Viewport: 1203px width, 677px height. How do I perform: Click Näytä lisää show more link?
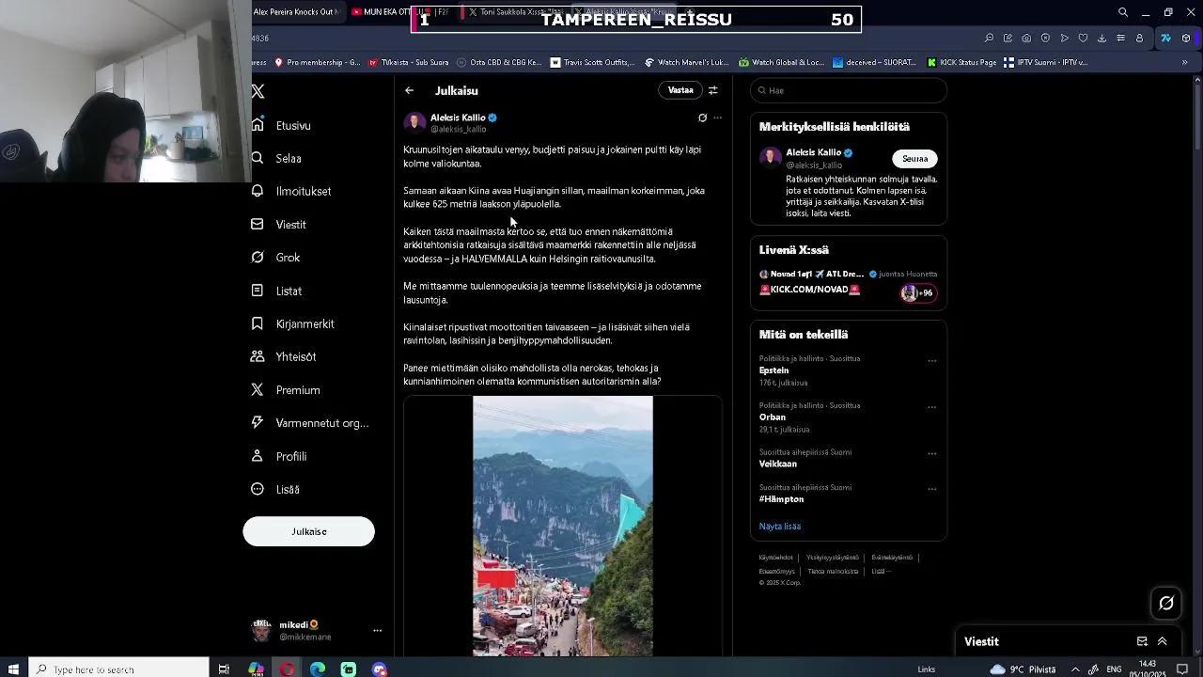coord(780,527)
